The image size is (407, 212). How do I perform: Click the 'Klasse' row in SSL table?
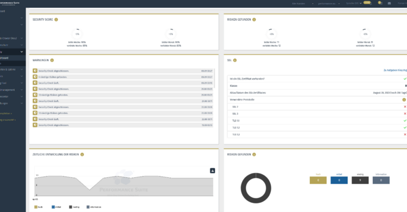coord(317,85)
